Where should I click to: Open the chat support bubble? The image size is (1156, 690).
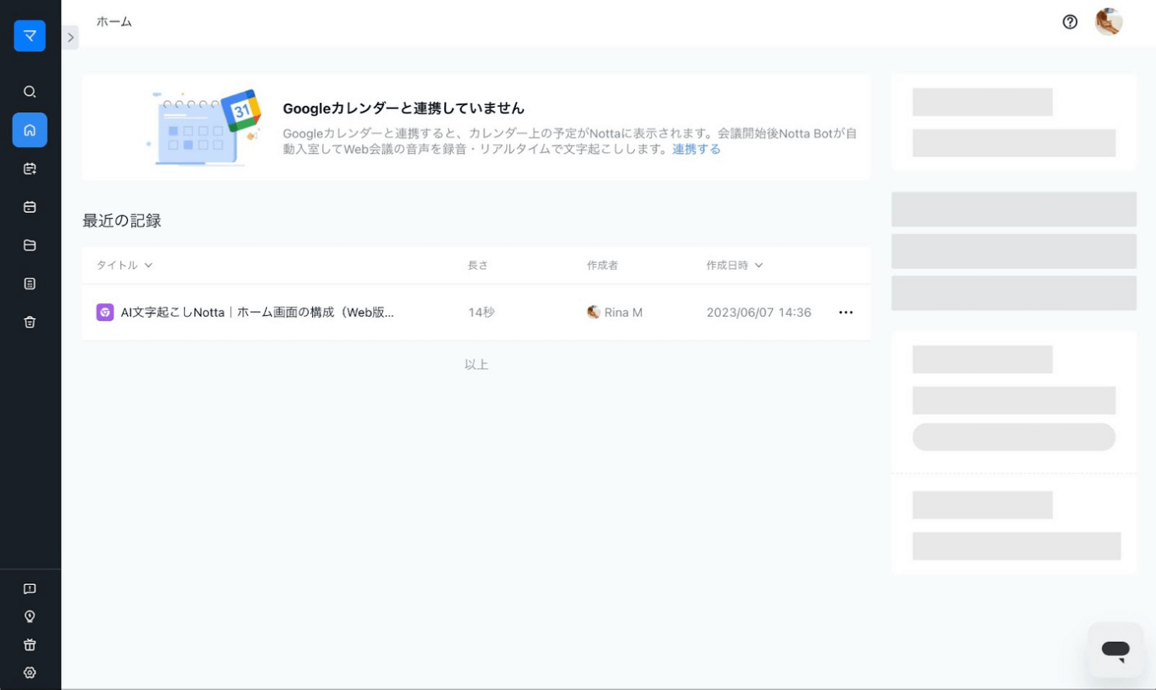click(x=1115, y=650)
